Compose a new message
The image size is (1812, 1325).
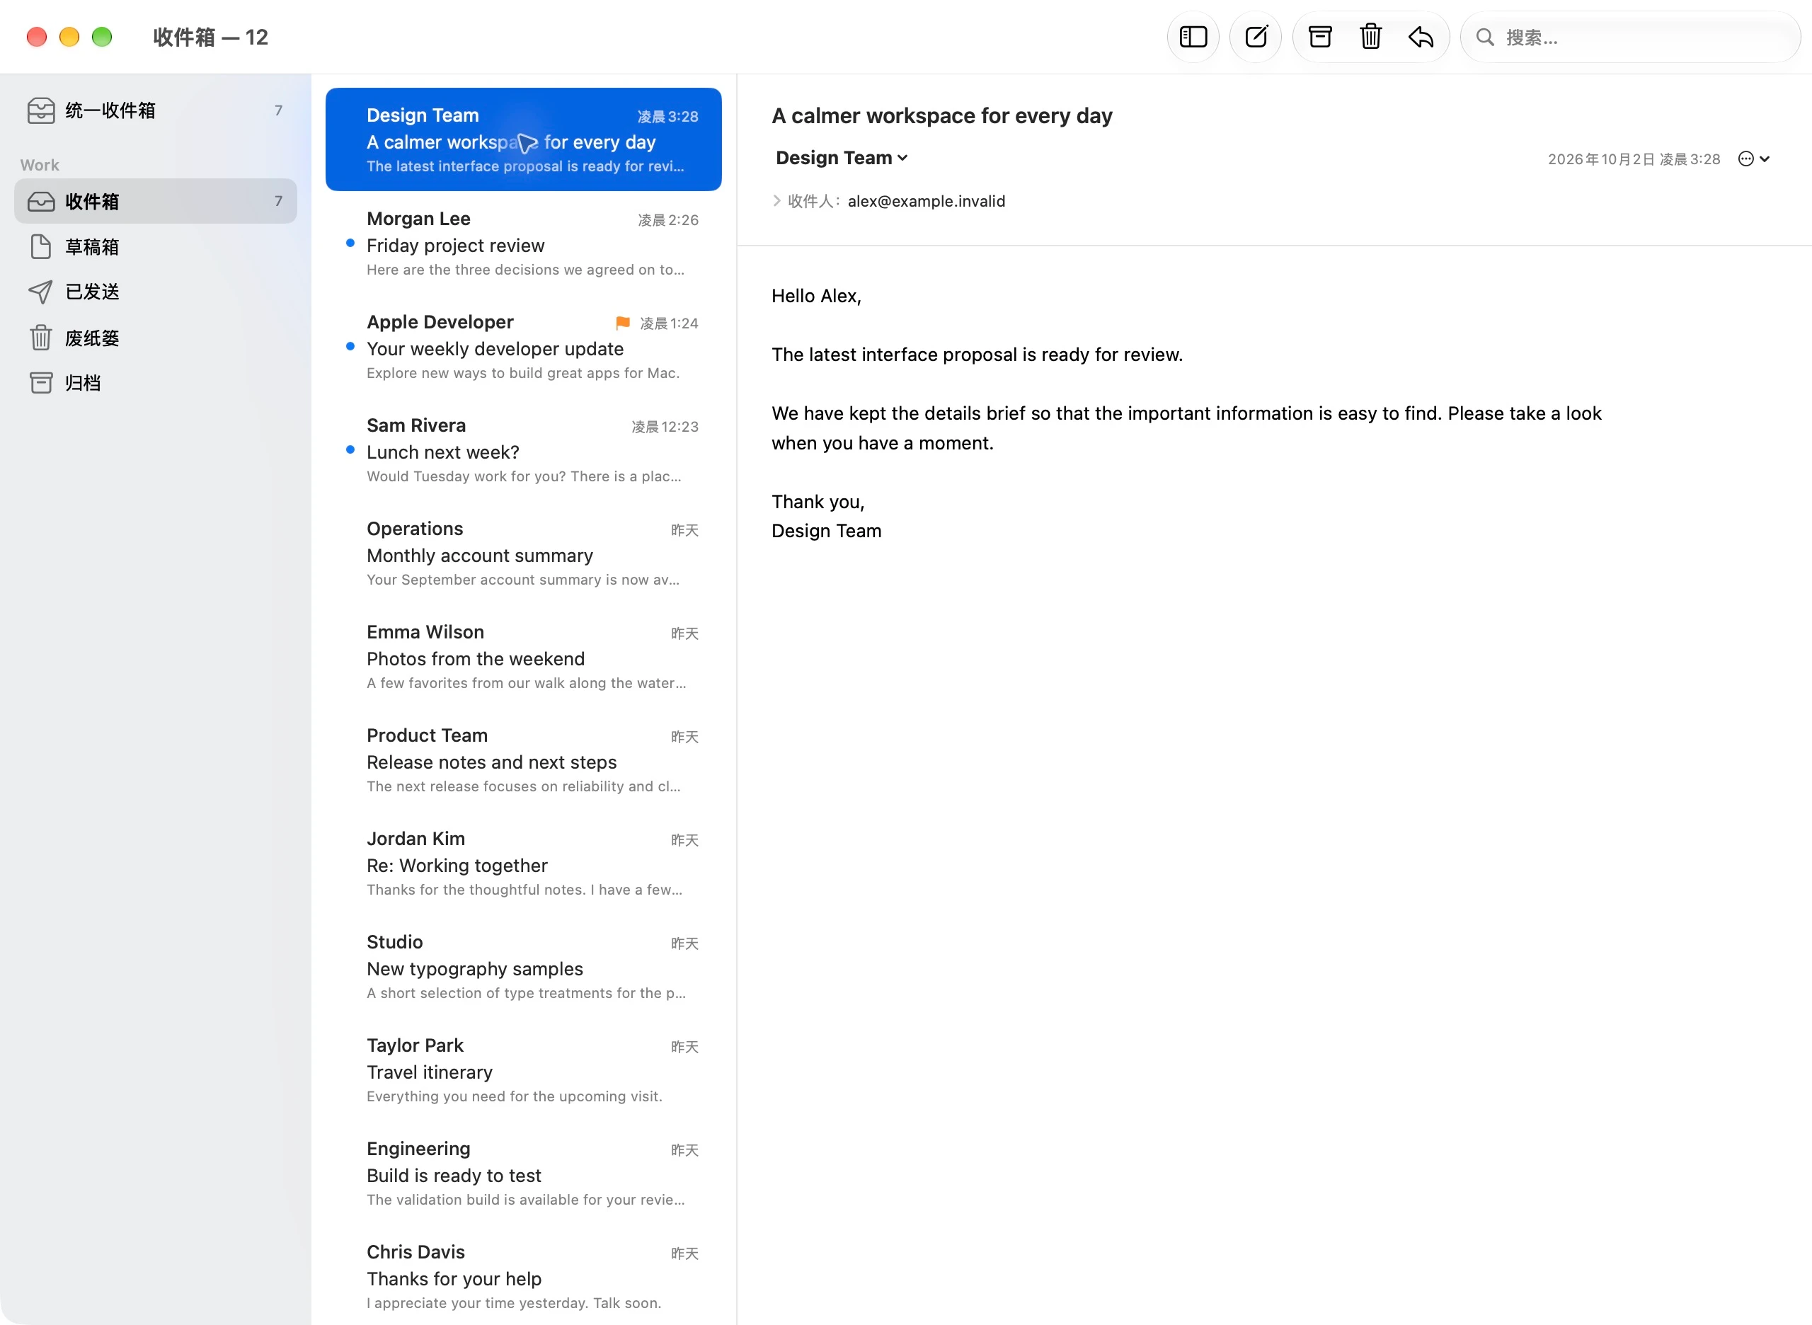1256,37
